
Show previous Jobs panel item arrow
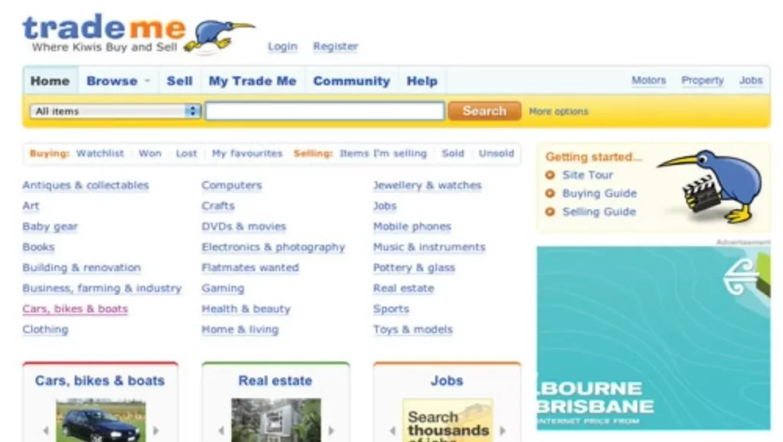pyautogui.click(x=392, y=430)
